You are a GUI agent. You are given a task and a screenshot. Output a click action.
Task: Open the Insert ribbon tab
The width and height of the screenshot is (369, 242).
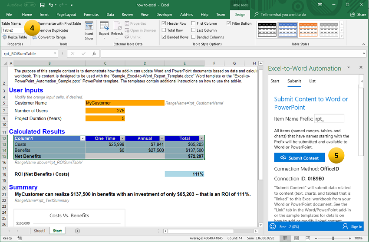44,15
